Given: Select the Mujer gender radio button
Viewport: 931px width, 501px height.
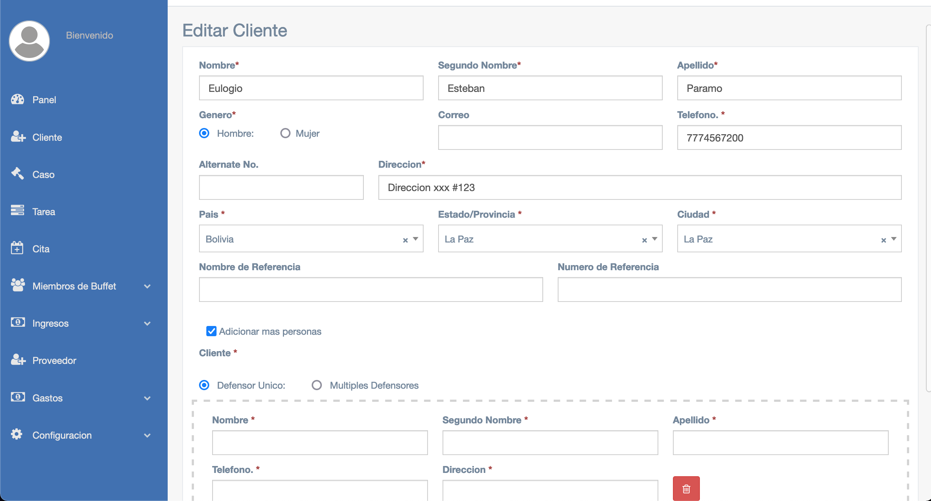Looking at the screenshot, I should (x=285, y=133).
